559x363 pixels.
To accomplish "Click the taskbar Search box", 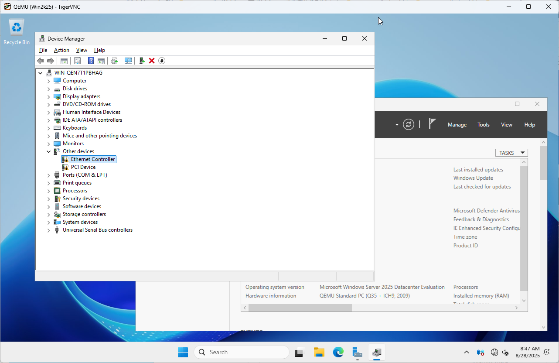I will [242, 352].
